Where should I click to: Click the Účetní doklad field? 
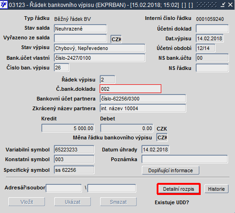[212, 29]
